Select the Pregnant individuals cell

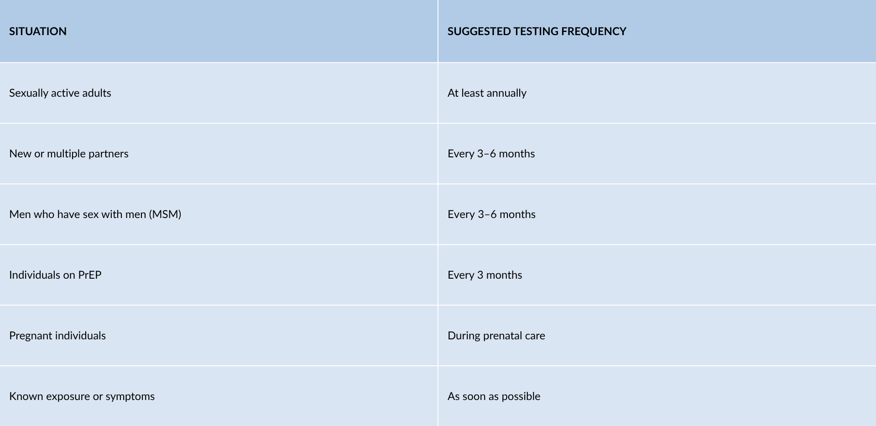(219, 336)
